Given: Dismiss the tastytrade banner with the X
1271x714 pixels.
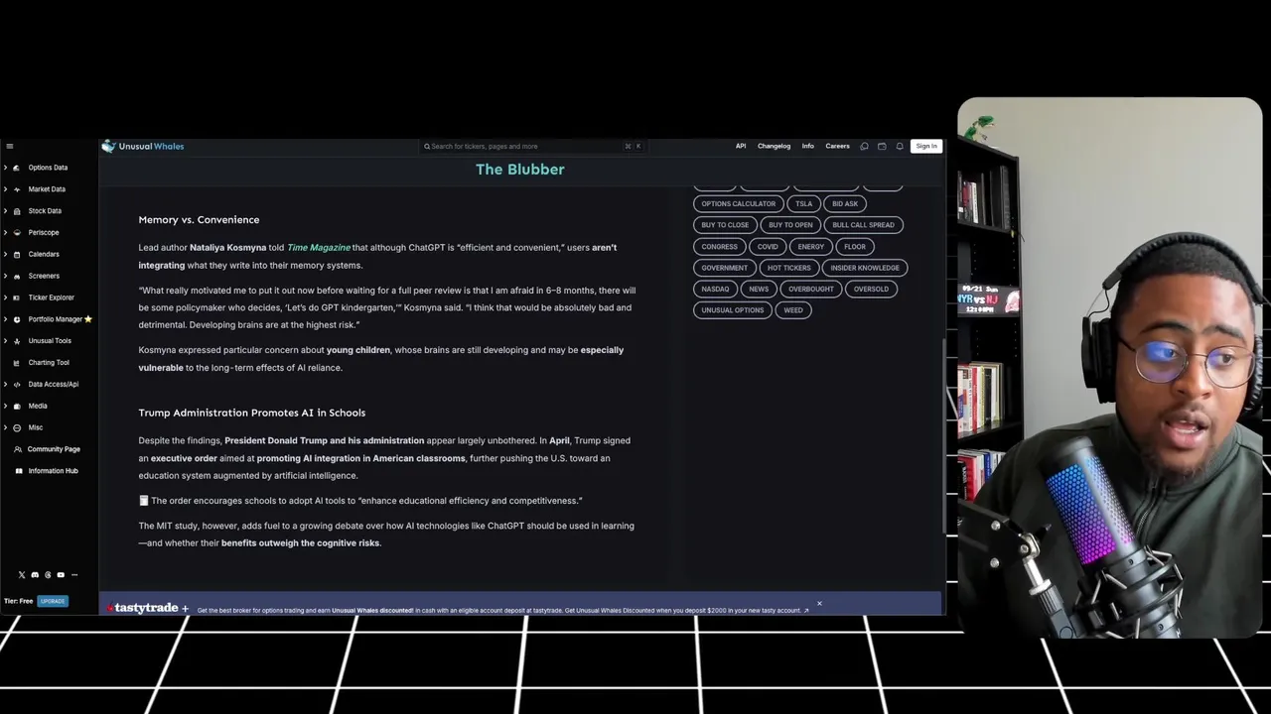Looking at the screenshot, I should click(x=819, y=603).
